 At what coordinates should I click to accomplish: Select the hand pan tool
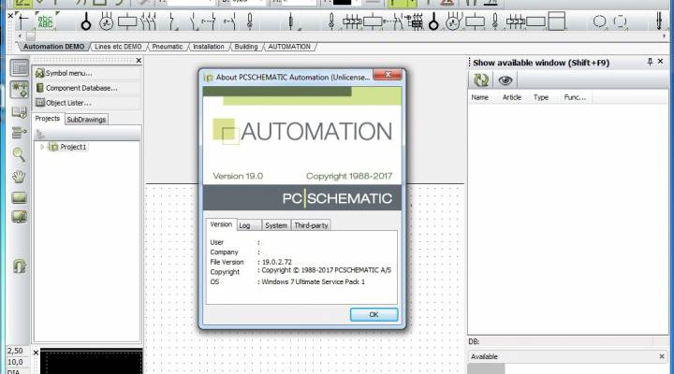pyautogui.click(x=18, y=176)
